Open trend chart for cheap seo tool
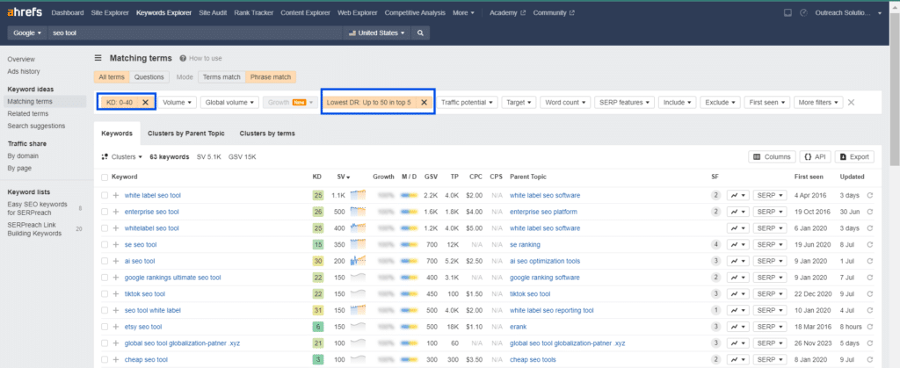The height and width of the screenshot is (368, 900). point(737,359)
